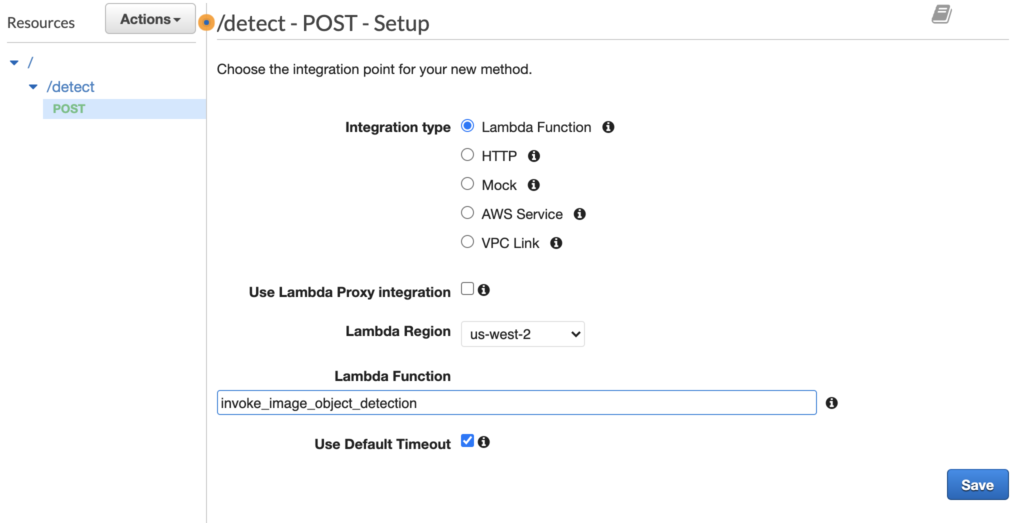Select the AWS Service integration type

click(x=467, y=213)
